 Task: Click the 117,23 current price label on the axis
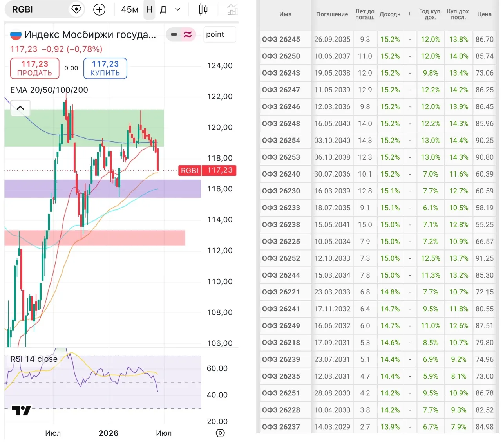click(x=219, y=170)
